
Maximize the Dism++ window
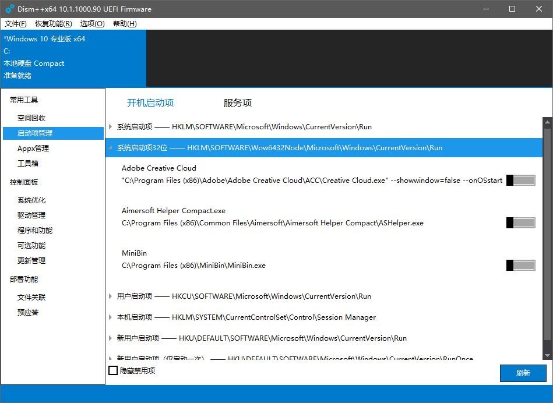tap(512, 9)
